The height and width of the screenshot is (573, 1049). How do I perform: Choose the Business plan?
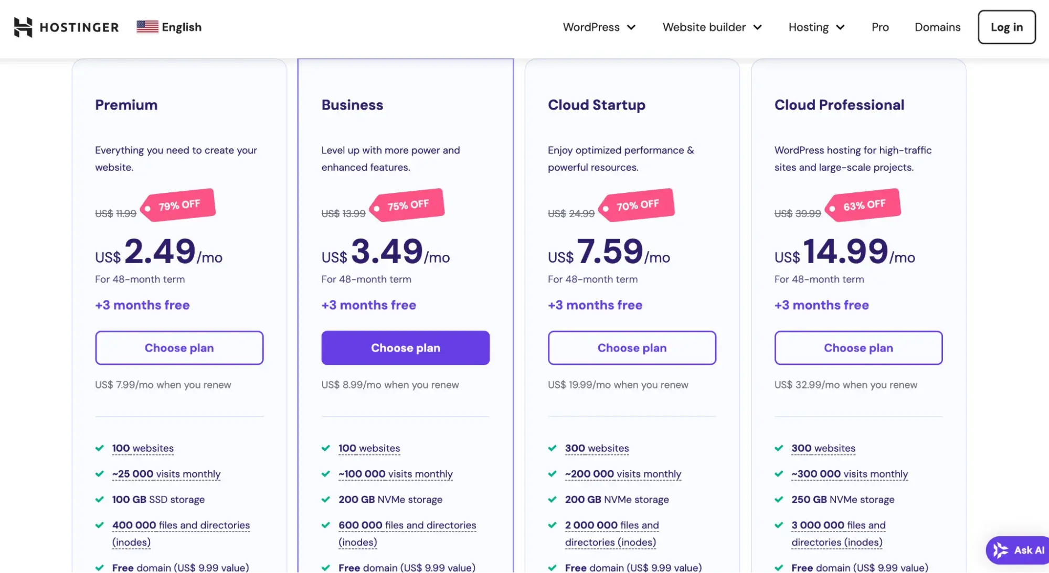click(x=406, y=348)
